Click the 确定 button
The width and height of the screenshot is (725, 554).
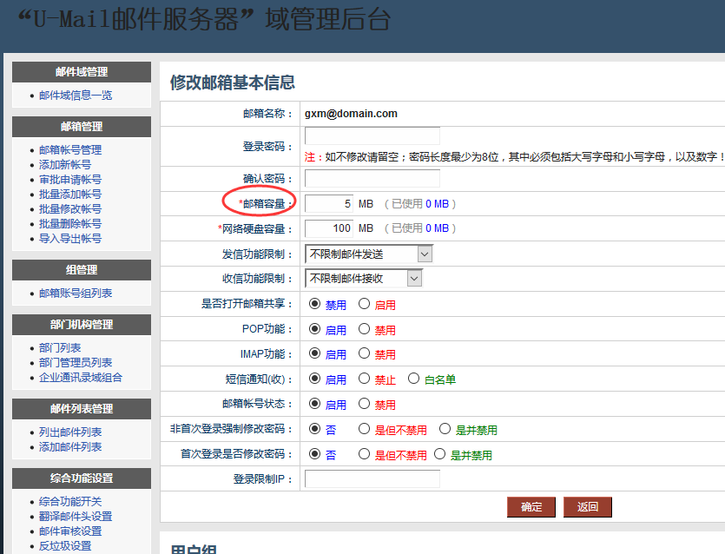coord(531,507)
